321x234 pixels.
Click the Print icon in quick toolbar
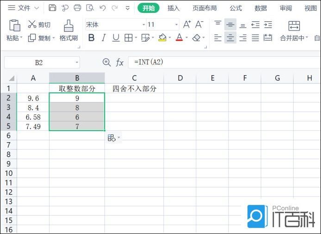pyautogui.click(x=77, y=8)
